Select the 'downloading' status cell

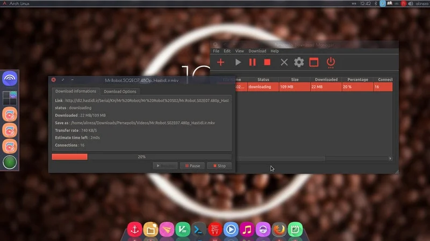click(x=263, y=87)
